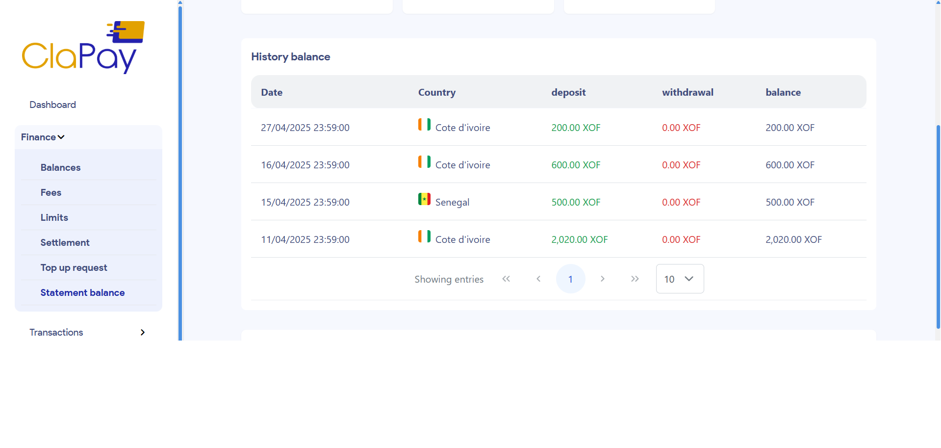Open Top up request page
Screen dimensions: 941x448
click(74, 267)
